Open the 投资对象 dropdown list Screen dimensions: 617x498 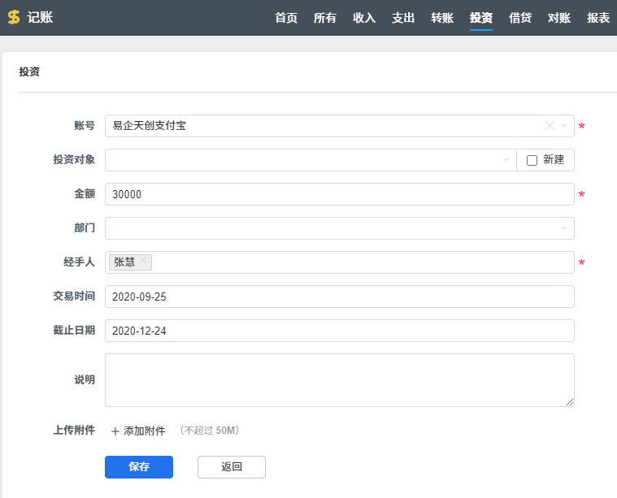pos(506,160)
